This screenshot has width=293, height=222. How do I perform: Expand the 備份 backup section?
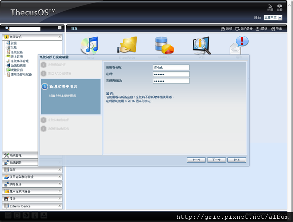pyautogui.click(x=32, y=198)
